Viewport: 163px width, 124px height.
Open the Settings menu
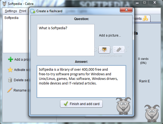coord(11,11)
